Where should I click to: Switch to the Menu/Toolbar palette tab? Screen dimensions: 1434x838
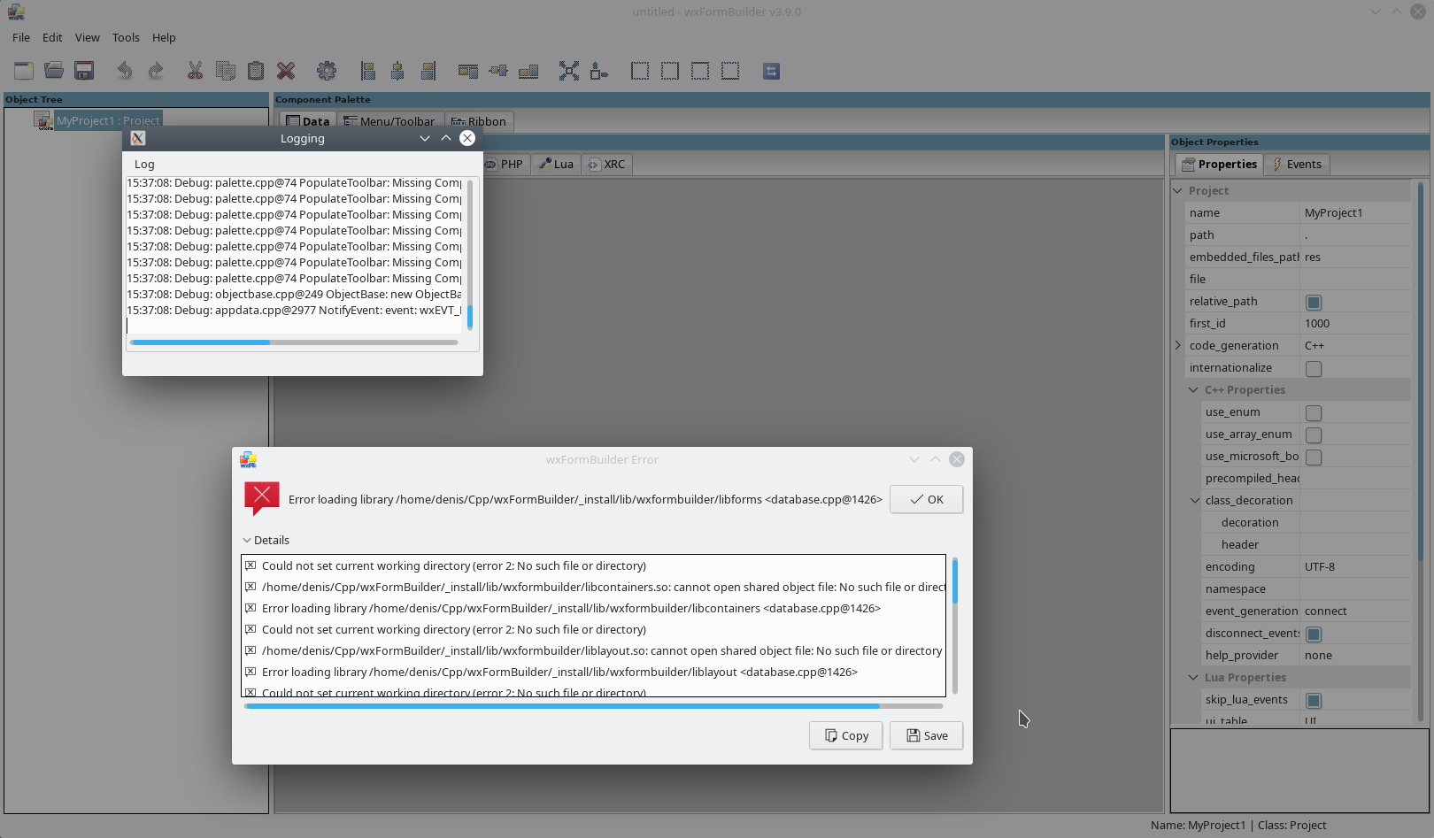pos(390,121)
